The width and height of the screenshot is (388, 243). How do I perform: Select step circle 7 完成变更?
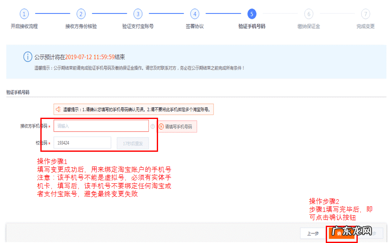click(x=366, y=14)
